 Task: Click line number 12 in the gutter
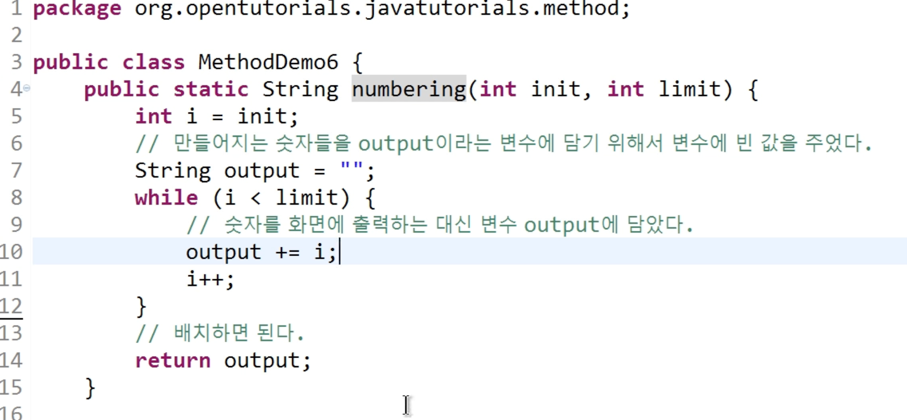click(x=11, y=306)
